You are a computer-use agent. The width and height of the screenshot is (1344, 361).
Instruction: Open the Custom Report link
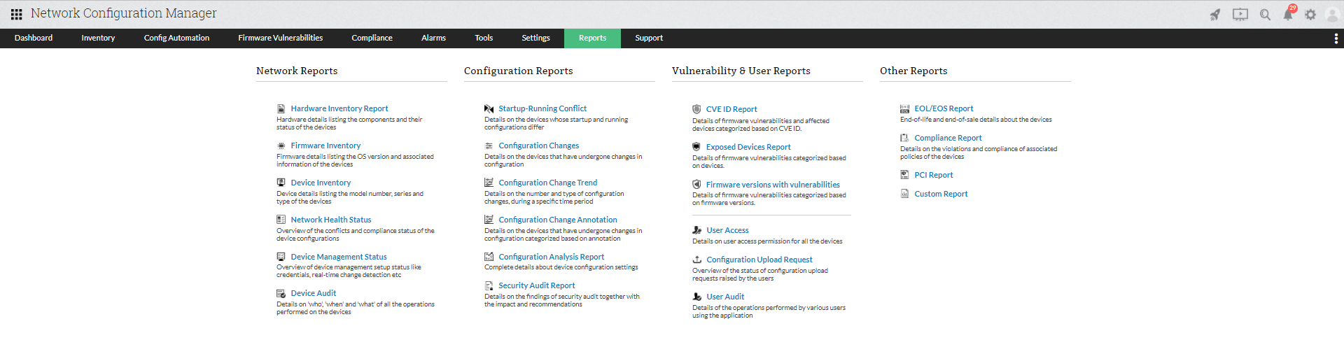coord(941,194)
